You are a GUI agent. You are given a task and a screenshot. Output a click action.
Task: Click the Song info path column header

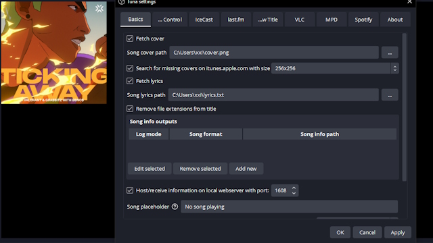pos(319,134)
